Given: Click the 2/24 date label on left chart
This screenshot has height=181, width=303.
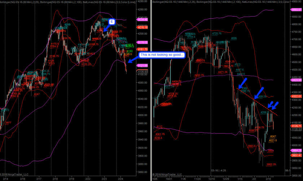Looking at the screenshot, I should click(120, 179).
